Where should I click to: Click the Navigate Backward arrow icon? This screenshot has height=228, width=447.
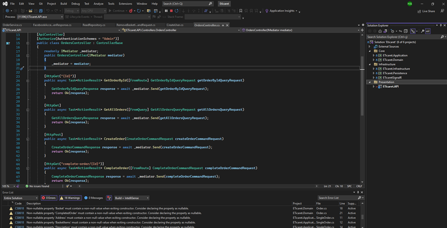pos(7,11)
